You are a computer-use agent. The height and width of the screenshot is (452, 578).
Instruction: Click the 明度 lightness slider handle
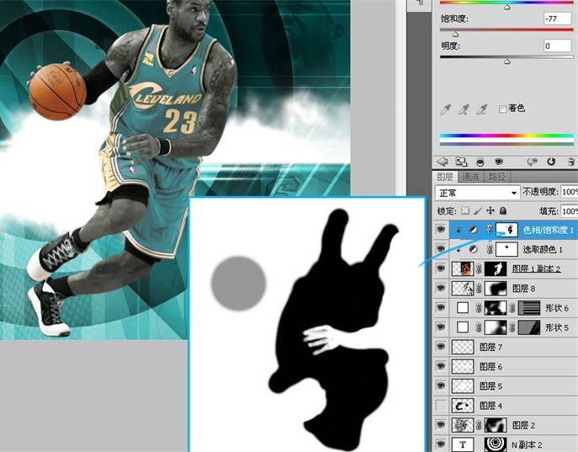pos(507,61)
